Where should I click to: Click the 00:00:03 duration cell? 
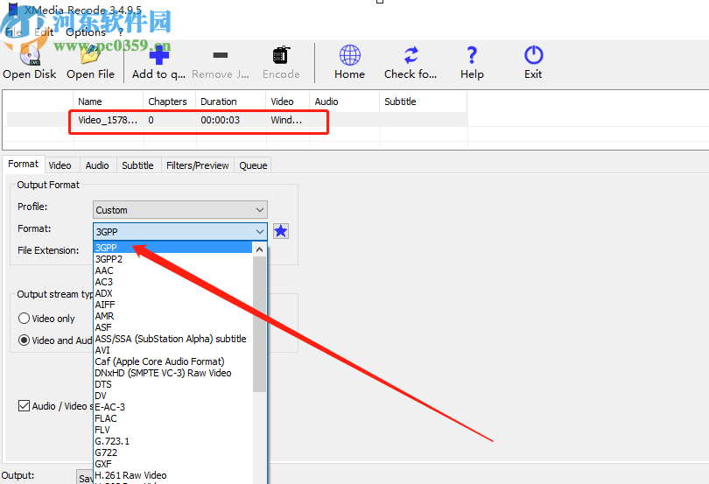pyautogui.click(x=221, y=120)
